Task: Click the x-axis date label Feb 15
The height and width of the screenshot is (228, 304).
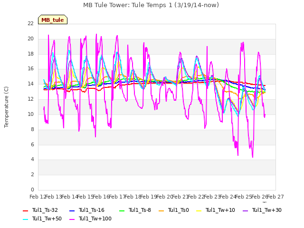Action: [85, 197]
